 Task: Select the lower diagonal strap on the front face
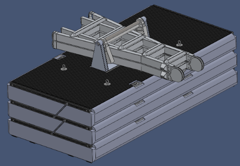(x=59, y=127)
